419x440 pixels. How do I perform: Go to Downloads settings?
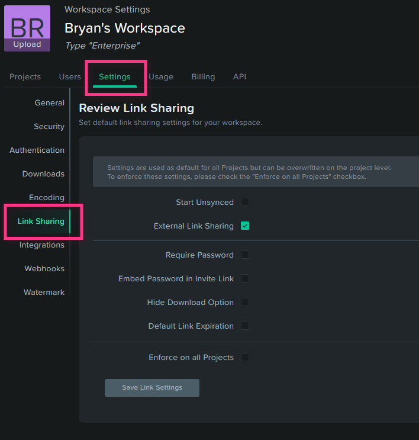43,174
